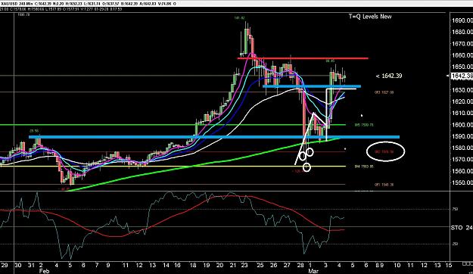Click date 14 on the time axis
Screen dimensions: 473x274
pos(166,265)
